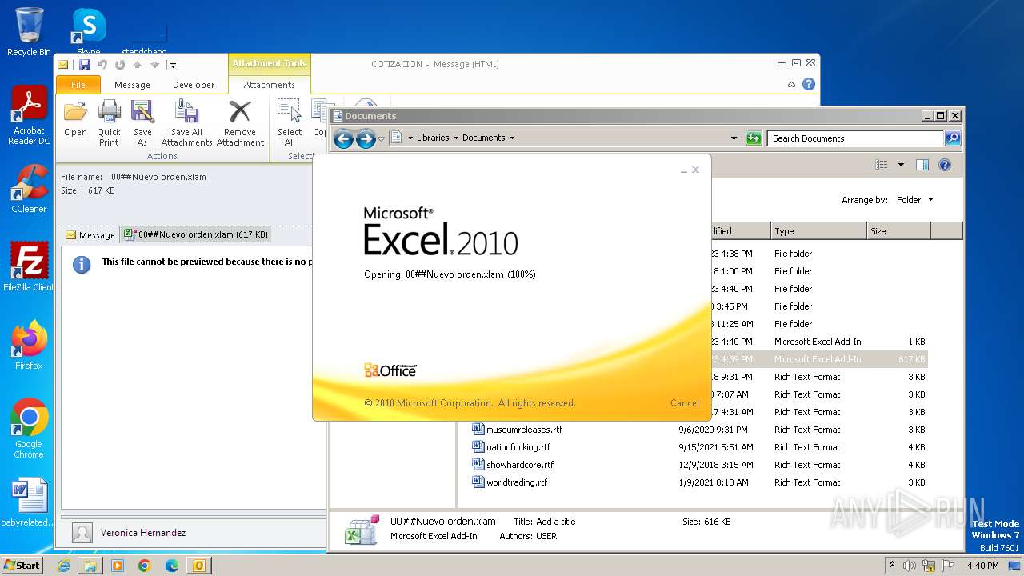The height and width of the screenshot is (576, 1024).
Task: Click the Save icon in Outlook quick access toolbar
Action: pyautogui.click(x=84, y=65)
